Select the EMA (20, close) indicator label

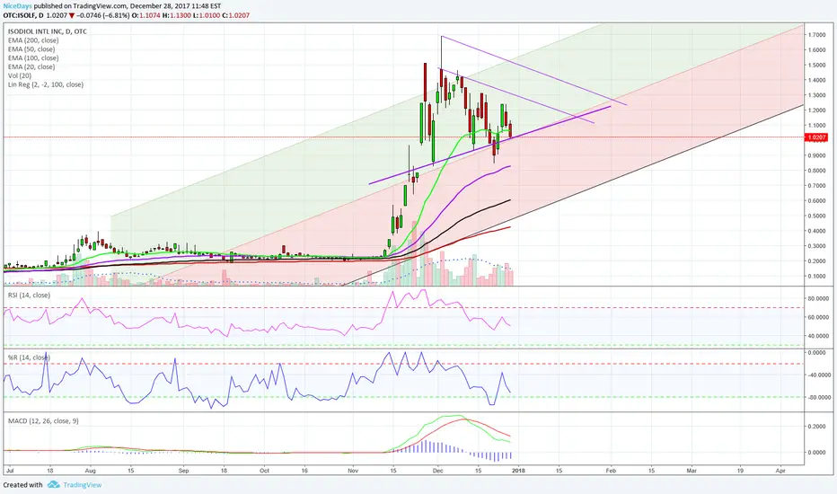[31, 66]
